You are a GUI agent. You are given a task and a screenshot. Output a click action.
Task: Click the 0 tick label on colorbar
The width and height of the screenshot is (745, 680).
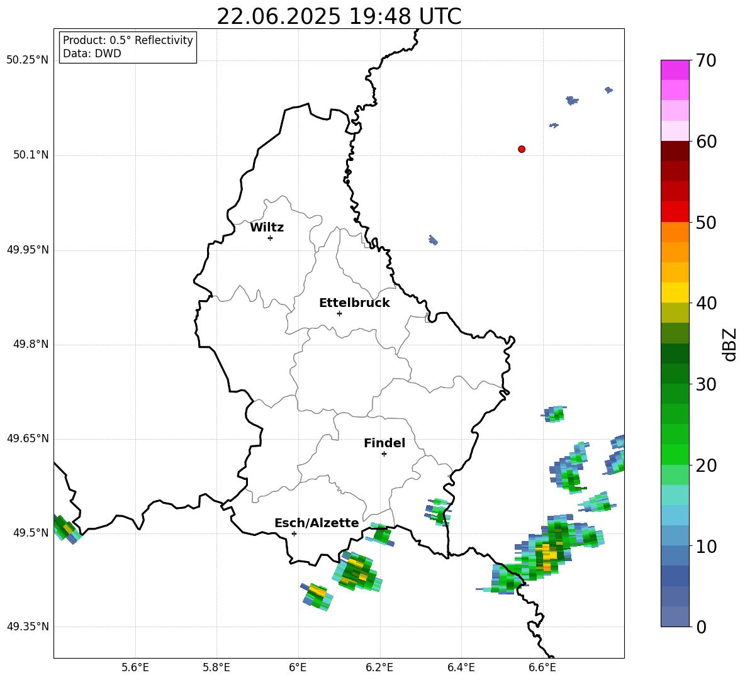pyautogui.click(x=701, y=627)
